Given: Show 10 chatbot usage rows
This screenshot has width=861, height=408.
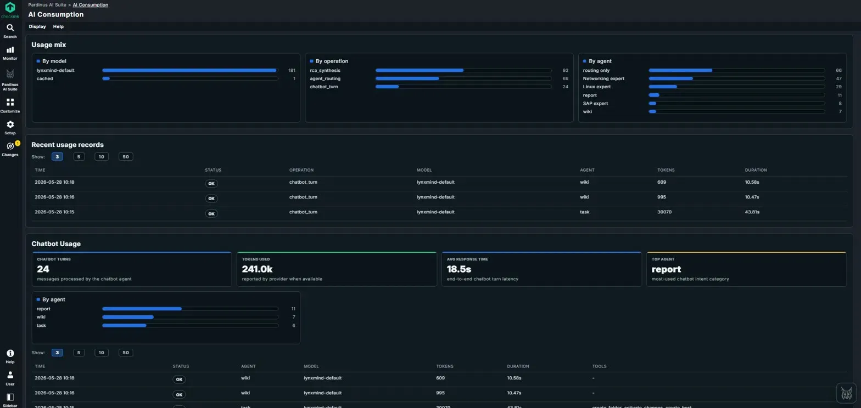Looking at the screenshot, I should pyautogui.click(x=102, y=353).
